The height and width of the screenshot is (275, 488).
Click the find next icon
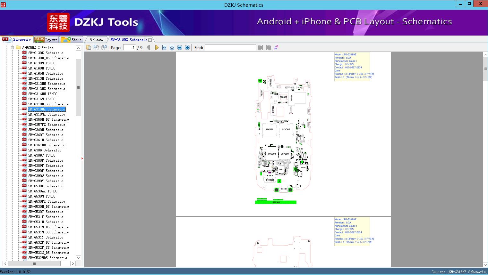(269, 47)
